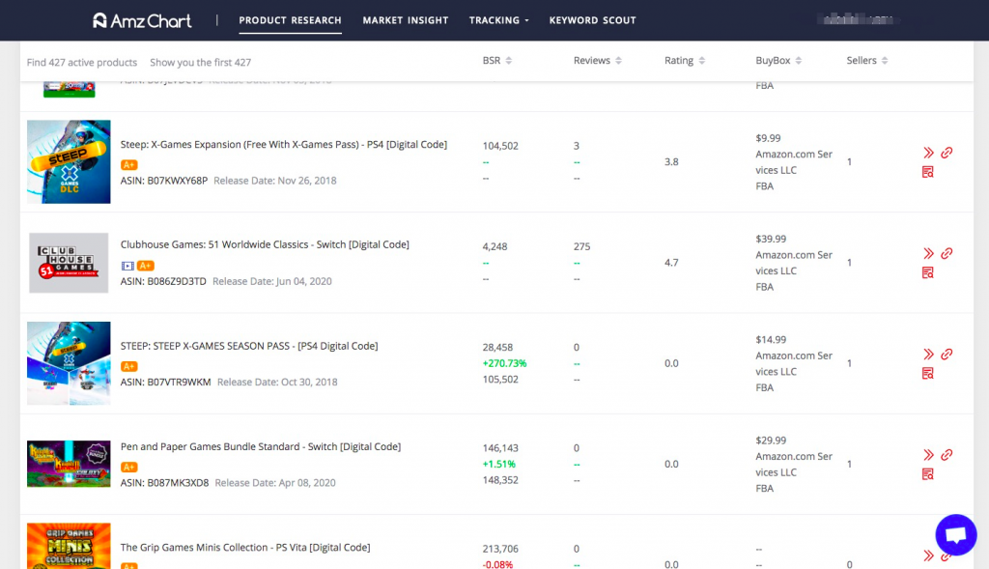
Task: Click 'Find 427 active products' text
Action: point(82,63)
